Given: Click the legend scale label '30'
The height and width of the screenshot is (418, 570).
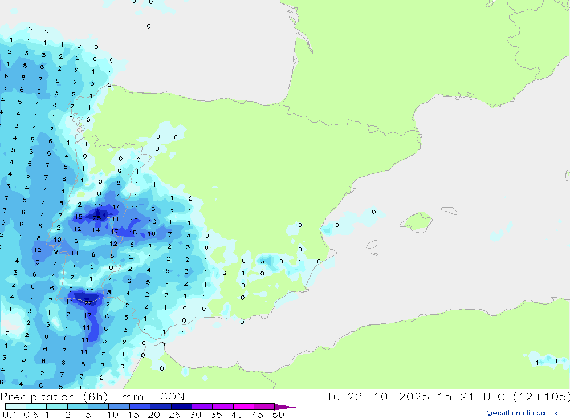Looking at the screenshot, I should 195,415.
